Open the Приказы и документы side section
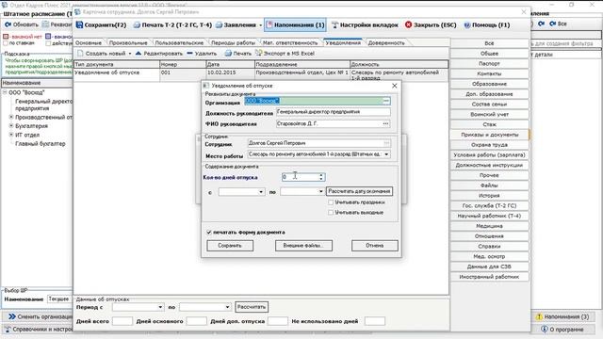Image resolution: width=603 pixels, height=339 pixels. (x=490, y=135)
